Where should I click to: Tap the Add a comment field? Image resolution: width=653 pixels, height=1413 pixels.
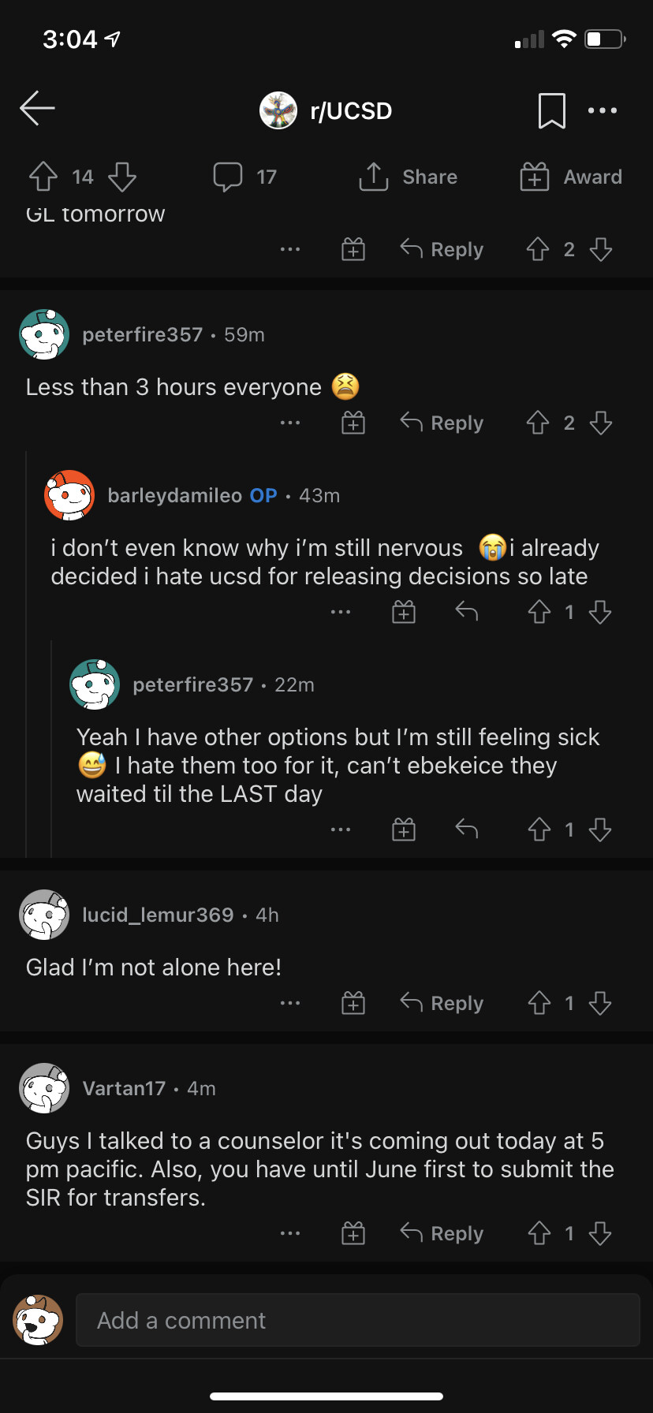tap(357, 1320)
